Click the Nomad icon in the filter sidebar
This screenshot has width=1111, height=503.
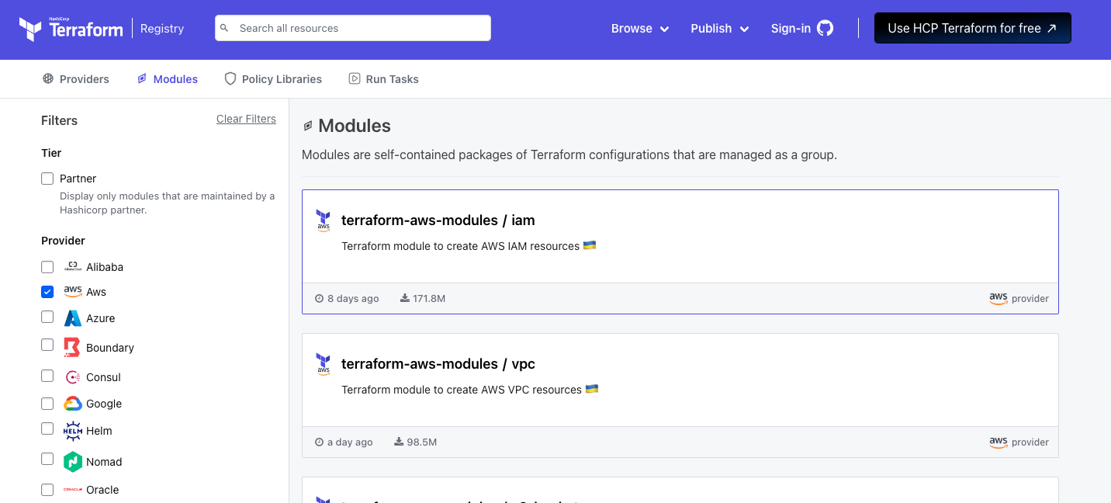72,461
